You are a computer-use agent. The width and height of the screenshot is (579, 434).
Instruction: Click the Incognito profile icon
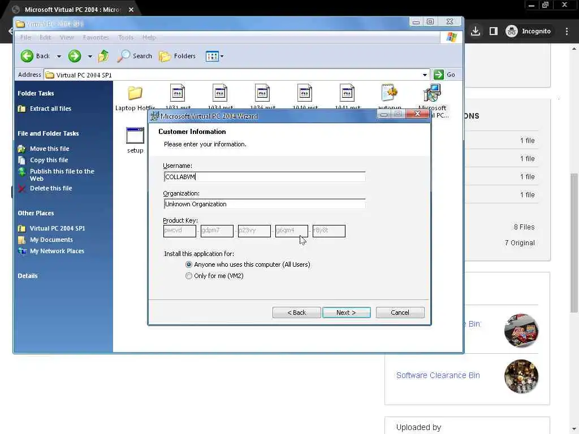pyautogui.click(x=511, y=31)
